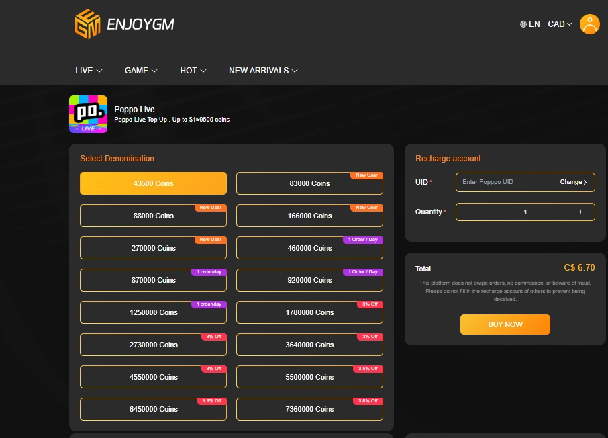Image resolution: width=608 pixels, height=438 pixels.
Task: Click the Poppo Live app thumbnail
Action: pyautogui.click(x=88, y=114)
